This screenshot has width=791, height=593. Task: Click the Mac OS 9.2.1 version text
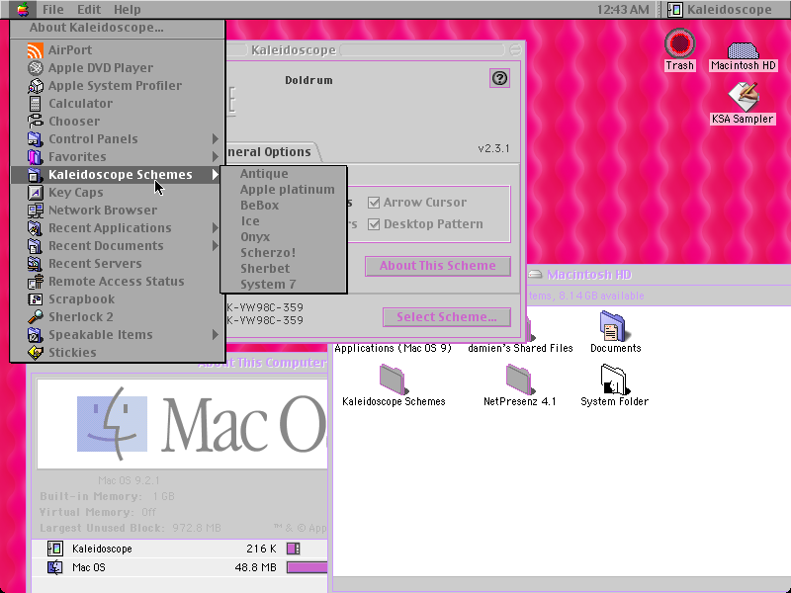[x=130, y=480]
